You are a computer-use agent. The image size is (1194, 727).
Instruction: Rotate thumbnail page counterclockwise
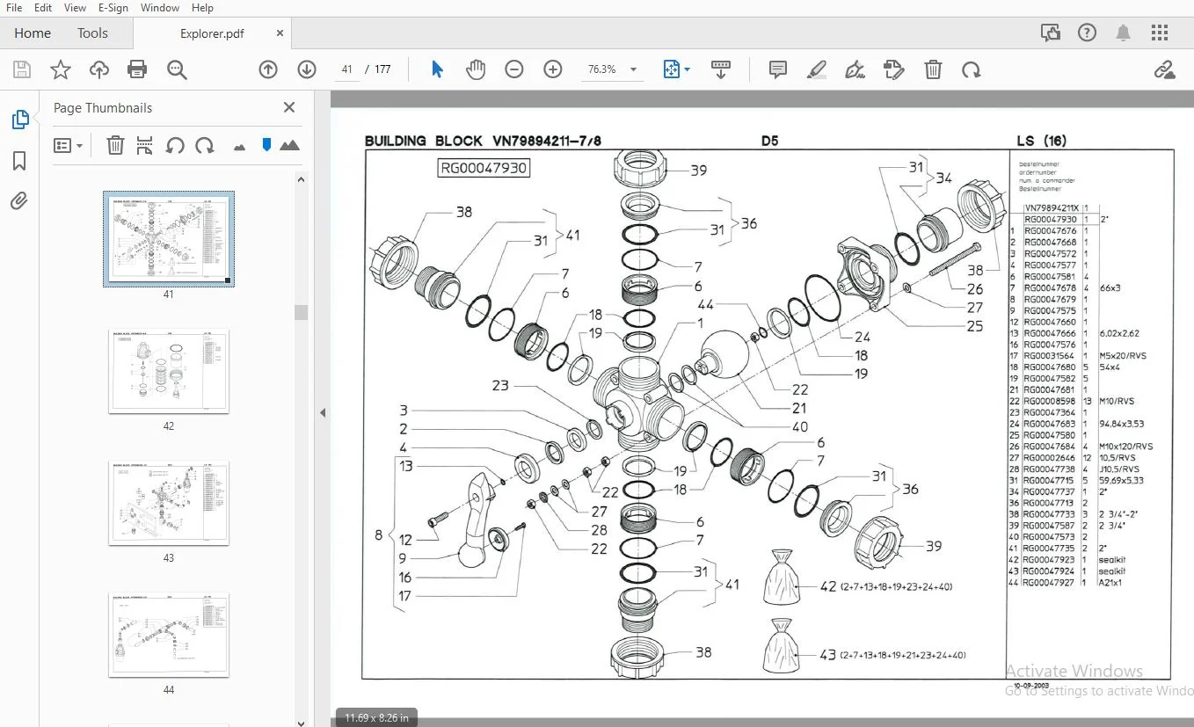[x=175, y=145]
